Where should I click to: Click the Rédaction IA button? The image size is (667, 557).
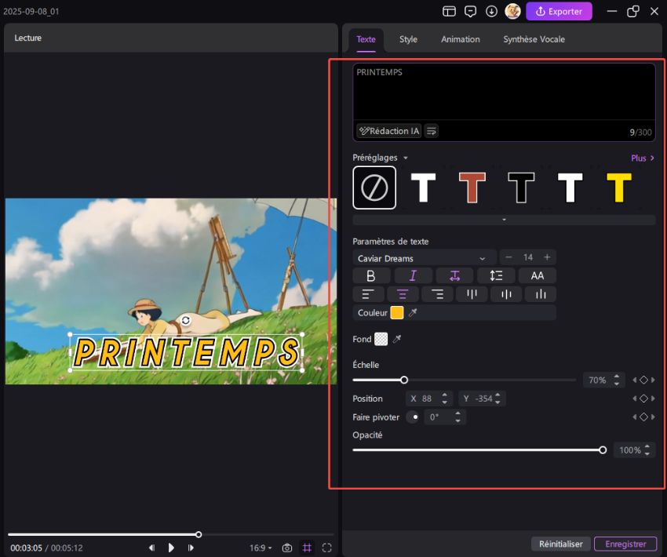[388, 131]
